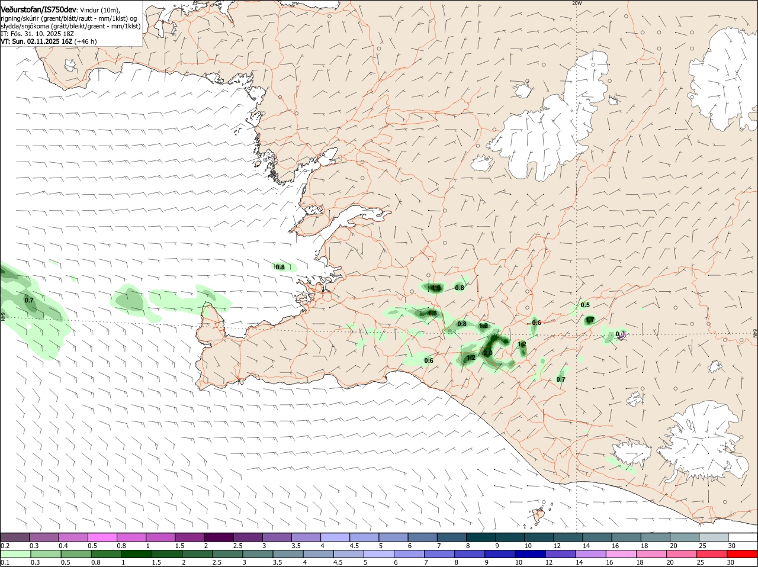The width and height of the screenshot is (758, 567).
Task: Click the initial time line 'IT: Fös. 31. 10. 2025 18Z'
Action: pos(37,34)
